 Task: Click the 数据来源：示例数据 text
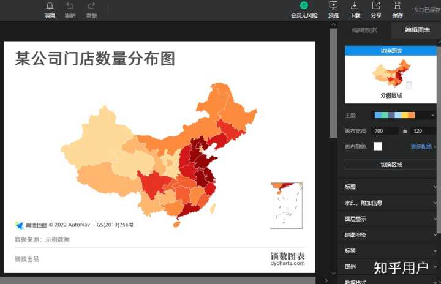pyautogui.click(x=42, y=239)
